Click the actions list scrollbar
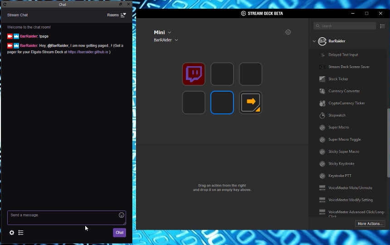390x245 pixels. click(x=388, y=143)
